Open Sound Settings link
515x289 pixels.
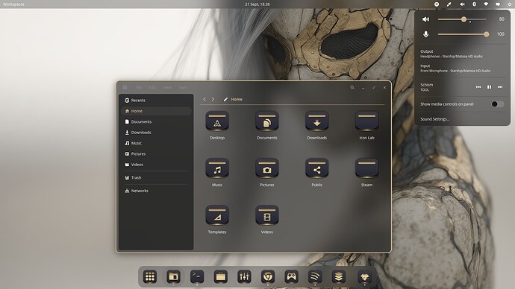click(x=435, y=119)
